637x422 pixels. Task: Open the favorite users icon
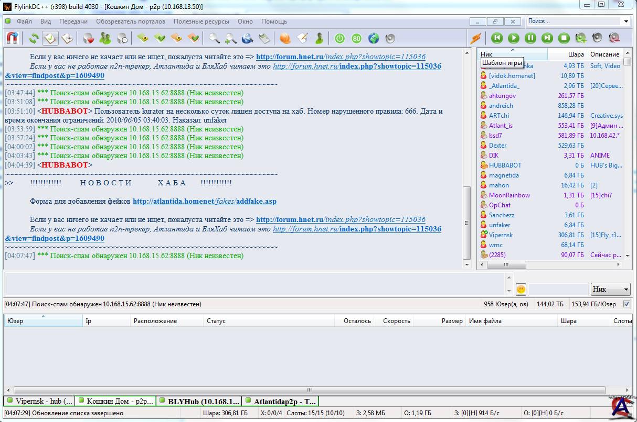pyautogui.click(x=105, y=38)
